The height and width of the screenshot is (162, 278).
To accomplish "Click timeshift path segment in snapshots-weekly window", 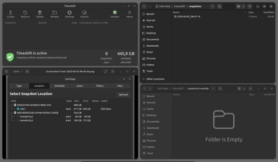I will coord(178,89).
